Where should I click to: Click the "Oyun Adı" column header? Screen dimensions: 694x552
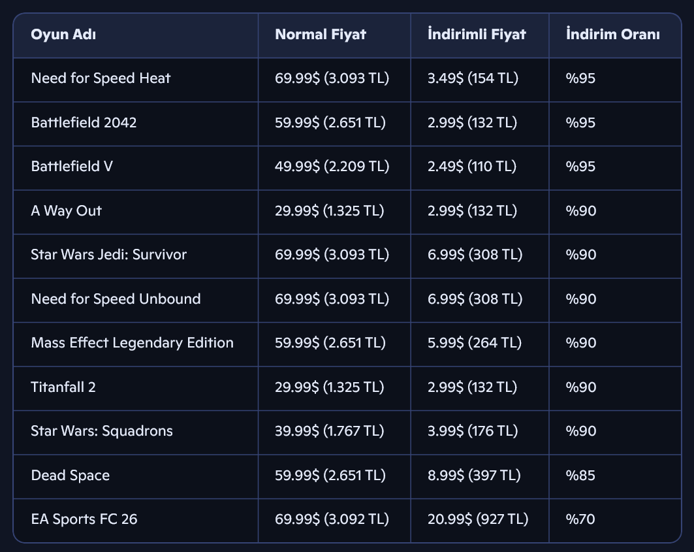[x=63, y=35]
